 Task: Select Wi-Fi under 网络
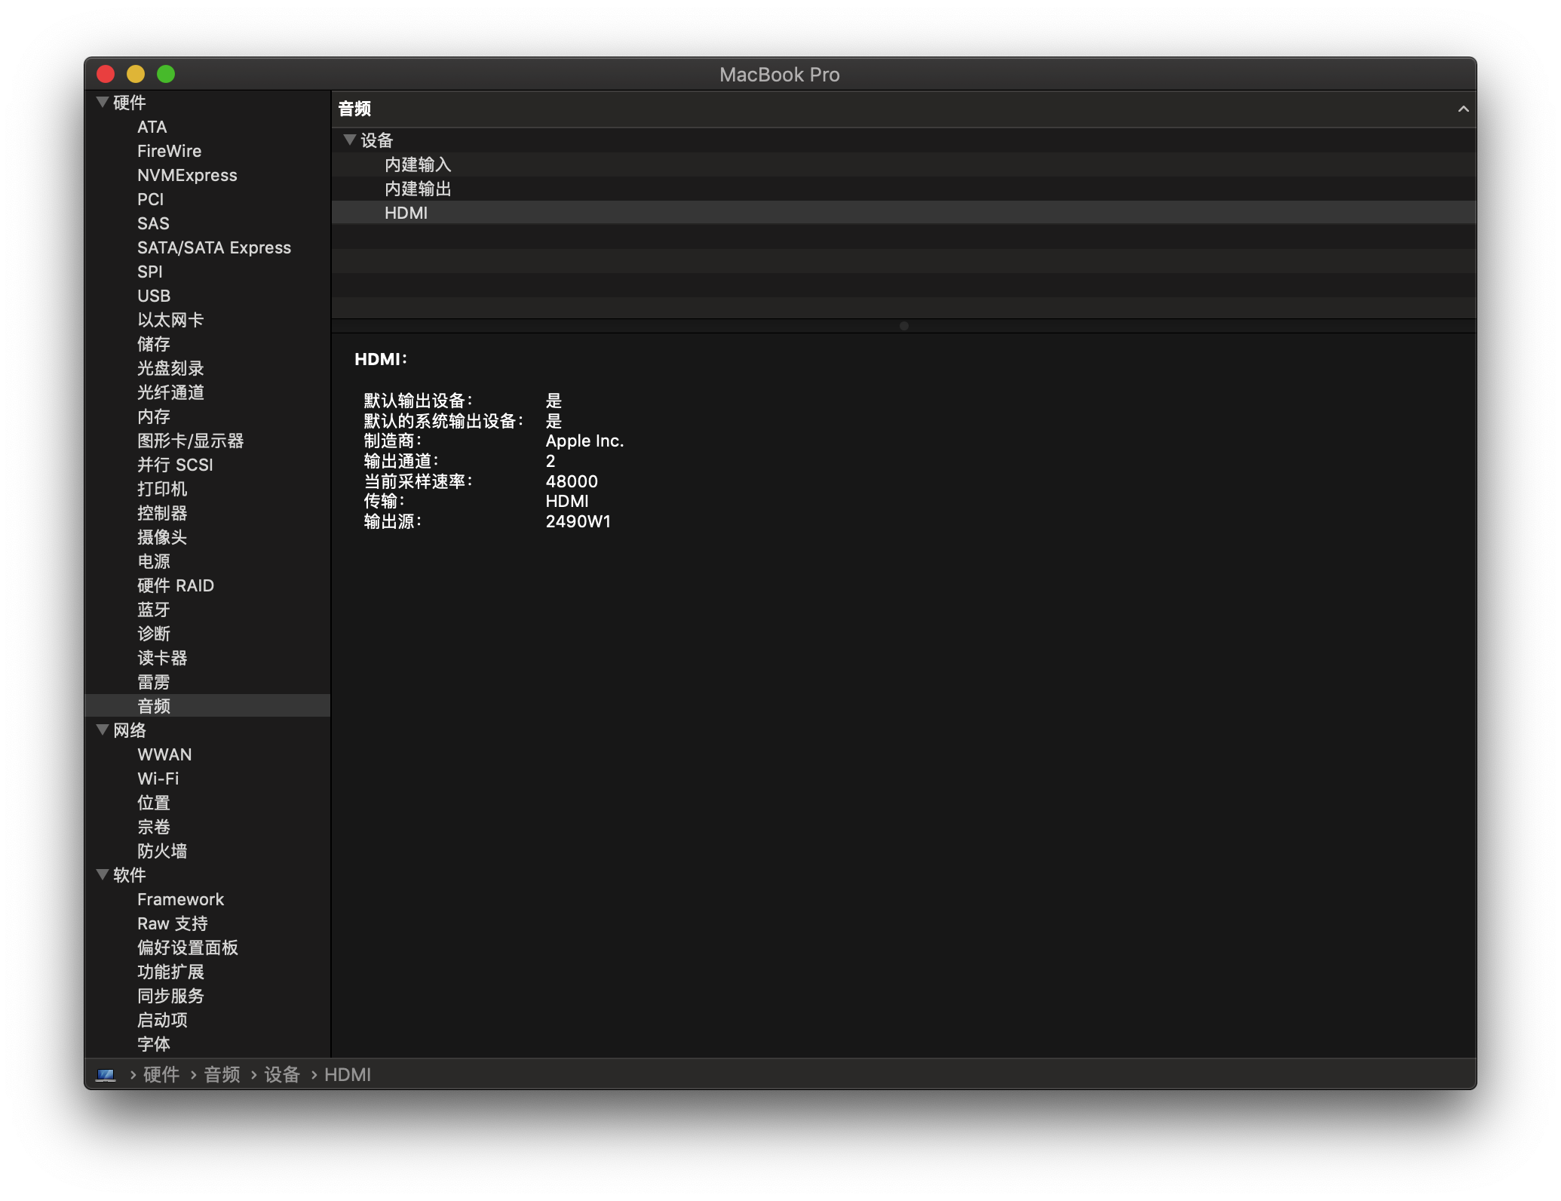(x=158, y=779)
